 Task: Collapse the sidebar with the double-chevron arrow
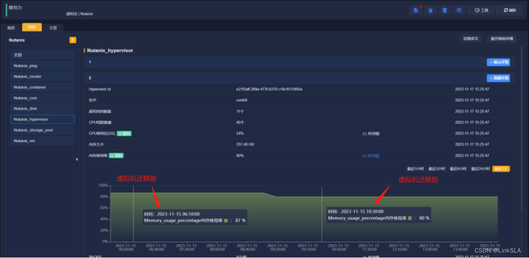[x=77, y=159]
